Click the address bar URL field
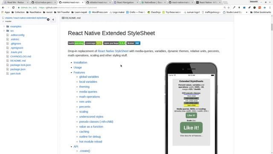Image resolution: width=273 pixels, height=154 pixels. (x=120, y=8)
